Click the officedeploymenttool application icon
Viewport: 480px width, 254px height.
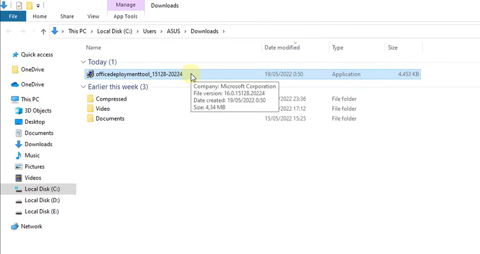[90, 74]
